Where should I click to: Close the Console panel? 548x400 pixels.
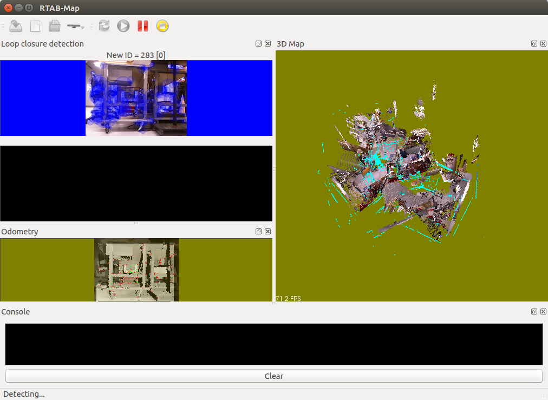[x=543, y=312]
